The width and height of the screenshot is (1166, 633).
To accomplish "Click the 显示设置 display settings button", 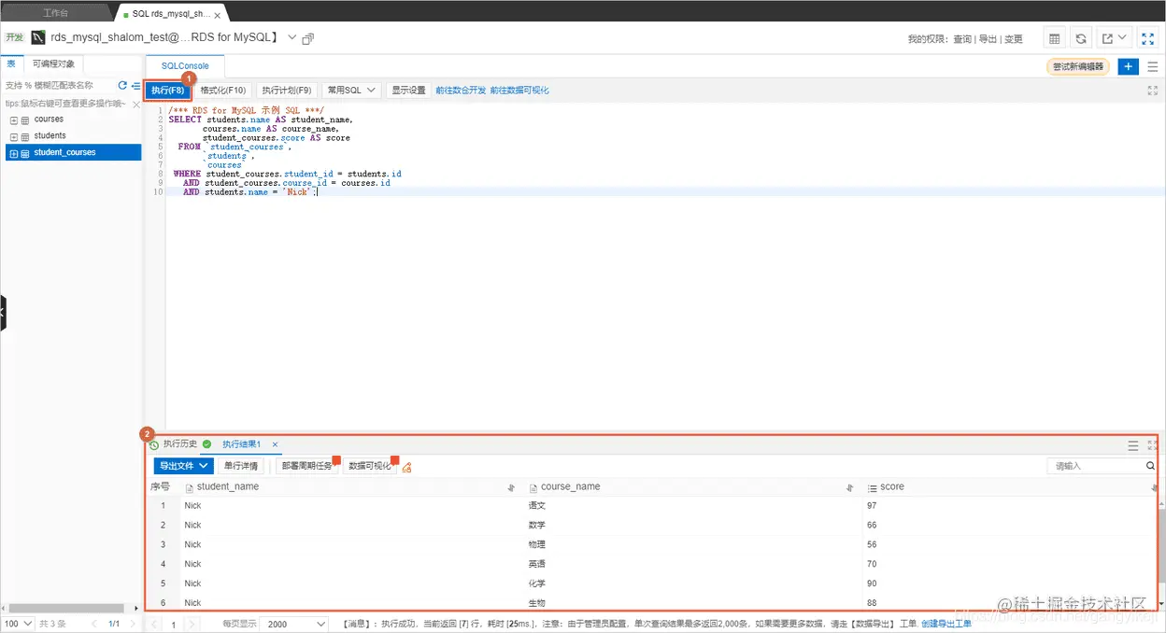I will point(408,91).
